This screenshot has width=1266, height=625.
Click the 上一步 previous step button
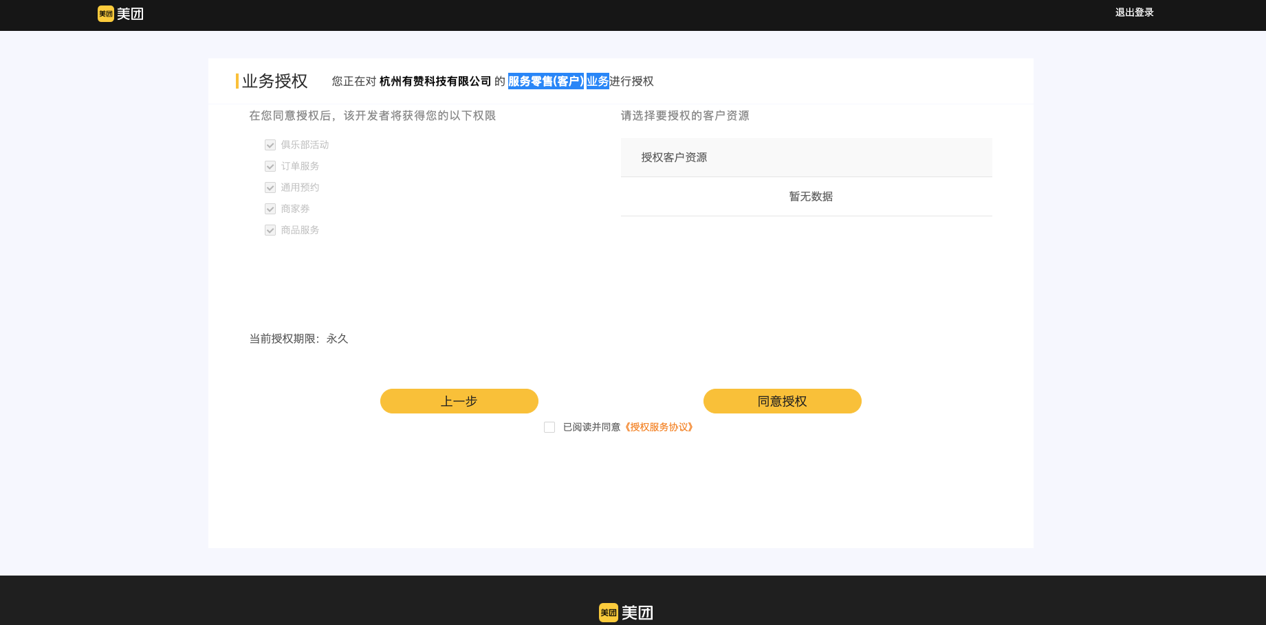click(459, 401)
